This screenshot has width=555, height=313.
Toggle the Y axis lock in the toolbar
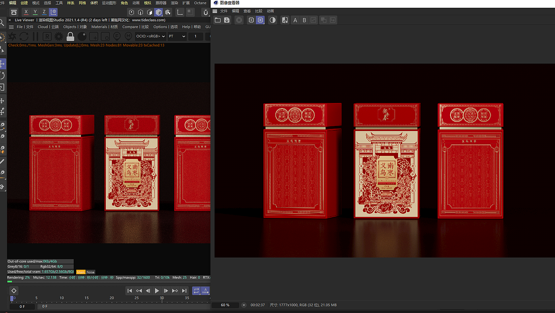coord(35,12)
